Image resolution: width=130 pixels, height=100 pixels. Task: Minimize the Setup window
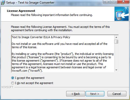(x=107, y=2)
